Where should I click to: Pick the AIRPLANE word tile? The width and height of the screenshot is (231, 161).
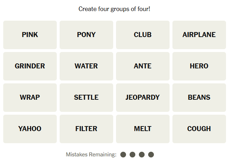pos(199,35)
